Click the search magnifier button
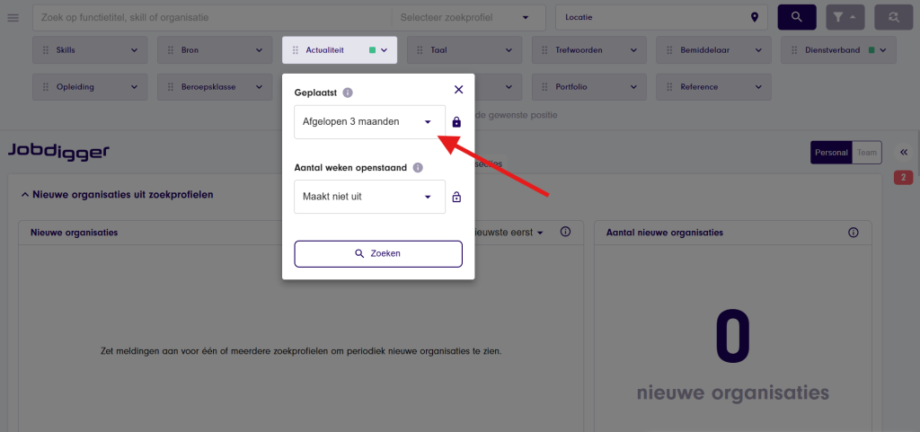 pyautogui.click(x=797, y=17)
